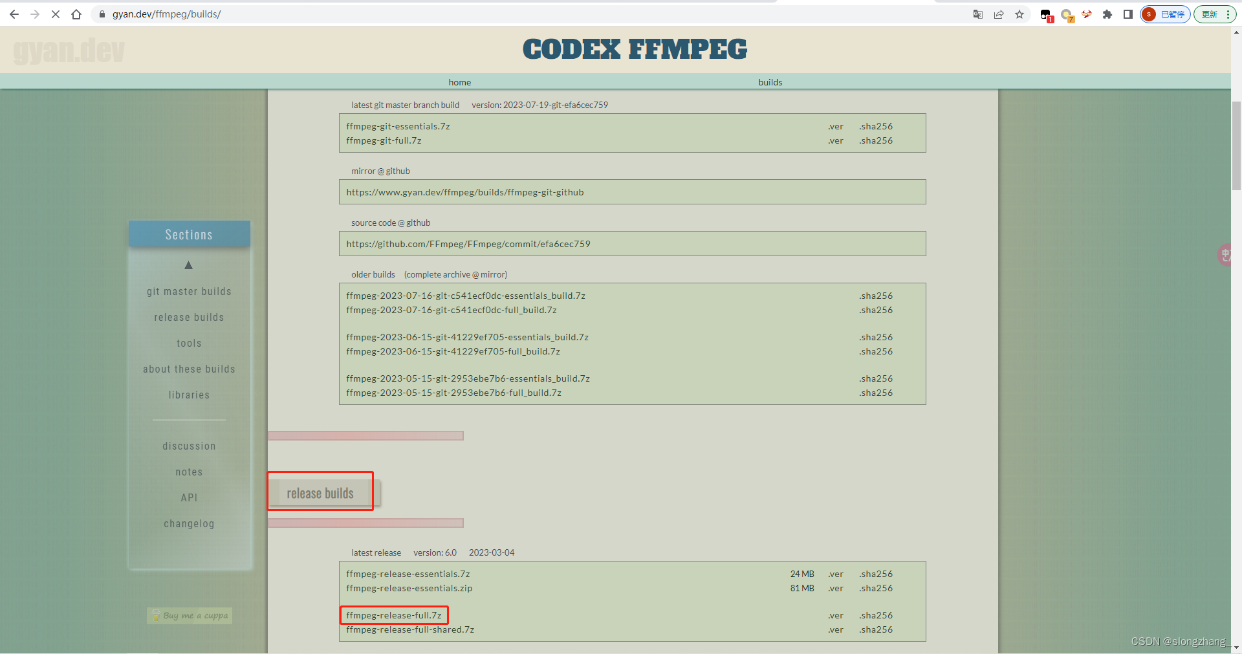The width and height of the screenshot is (1242, 654).
Task: Go to libraries section
Action: pyautogui.click(x=189, y=395)
